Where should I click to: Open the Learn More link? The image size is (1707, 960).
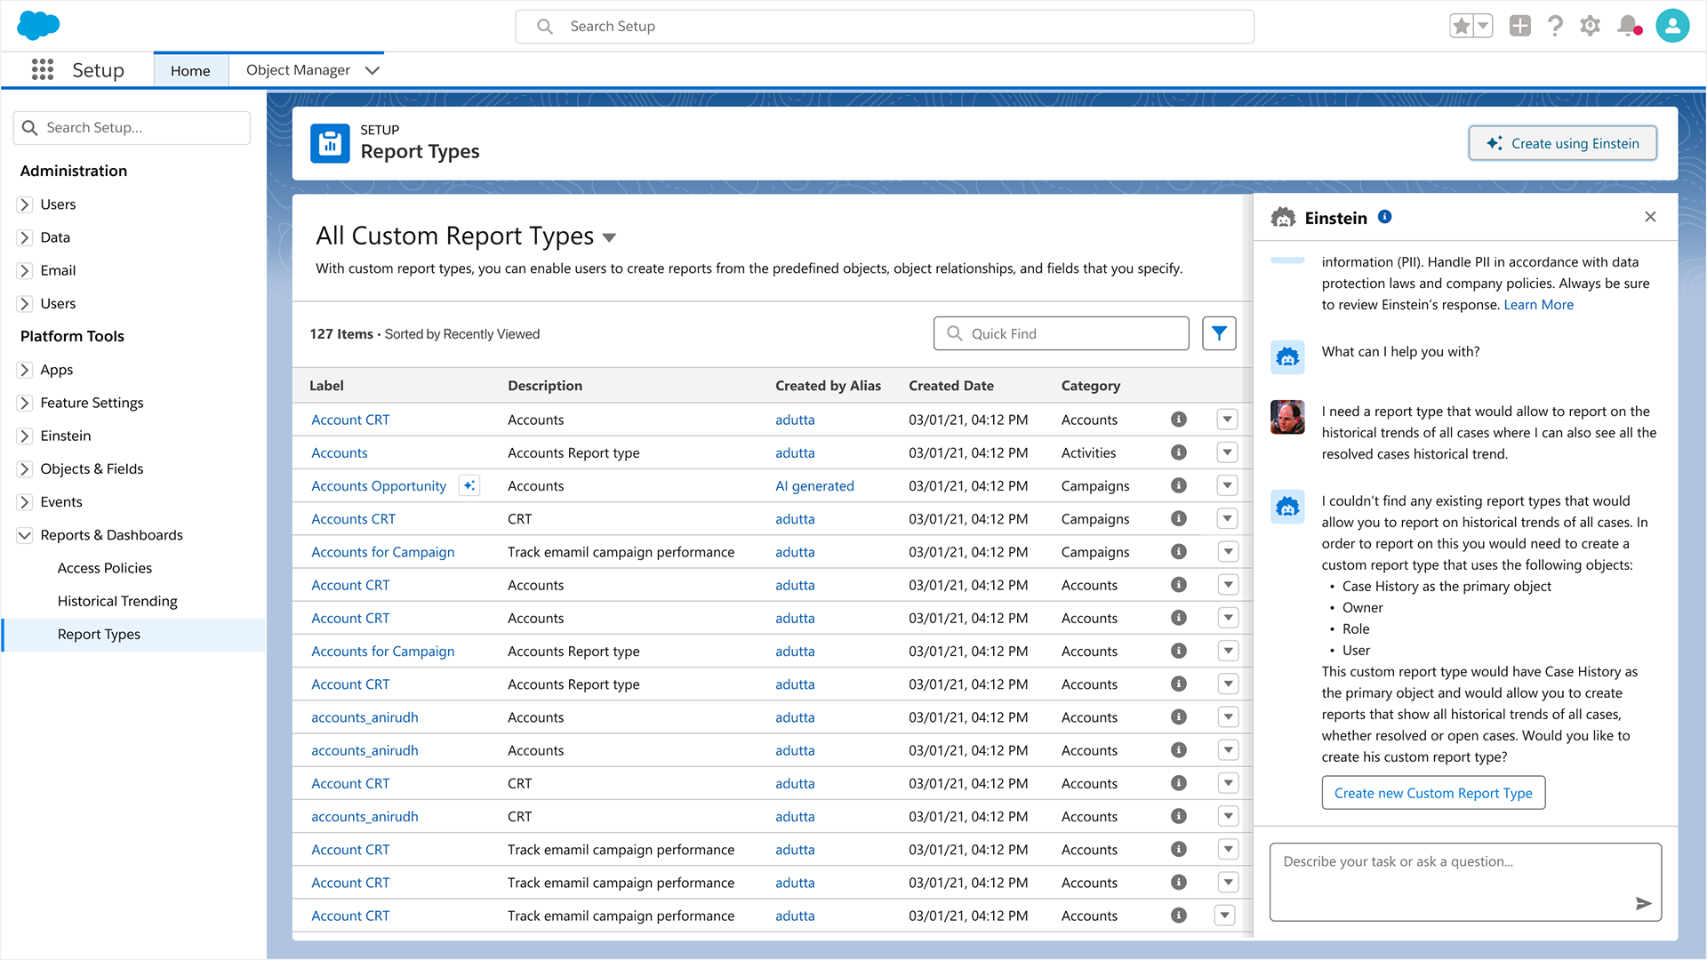1538,305
